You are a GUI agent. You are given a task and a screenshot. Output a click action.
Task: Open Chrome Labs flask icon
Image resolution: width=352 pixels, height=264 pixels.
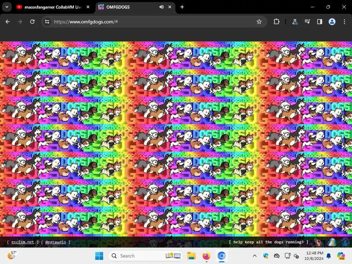click(295, 22)
